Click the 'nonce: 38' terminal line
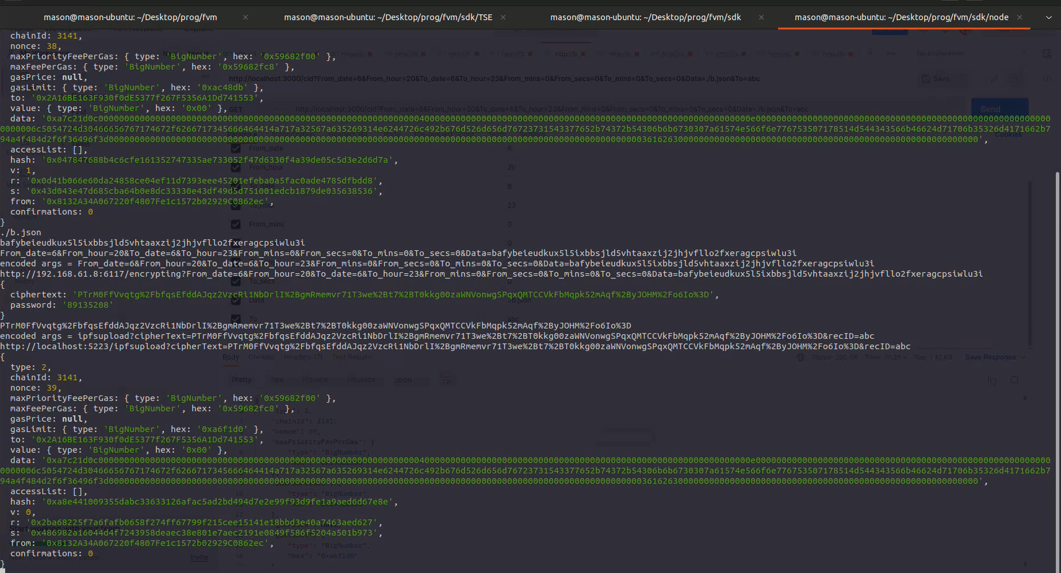 coord(36,46)
